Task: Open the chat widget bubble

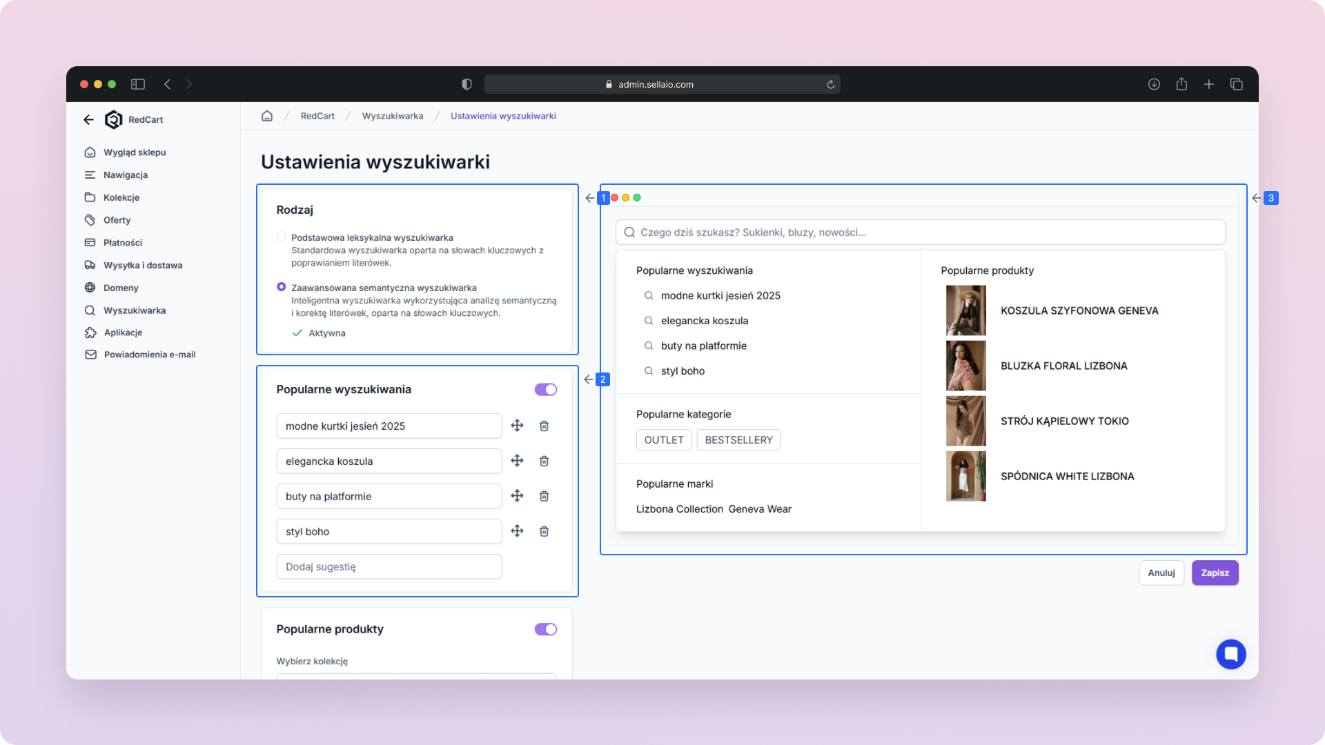Action: pos(1231,654)
